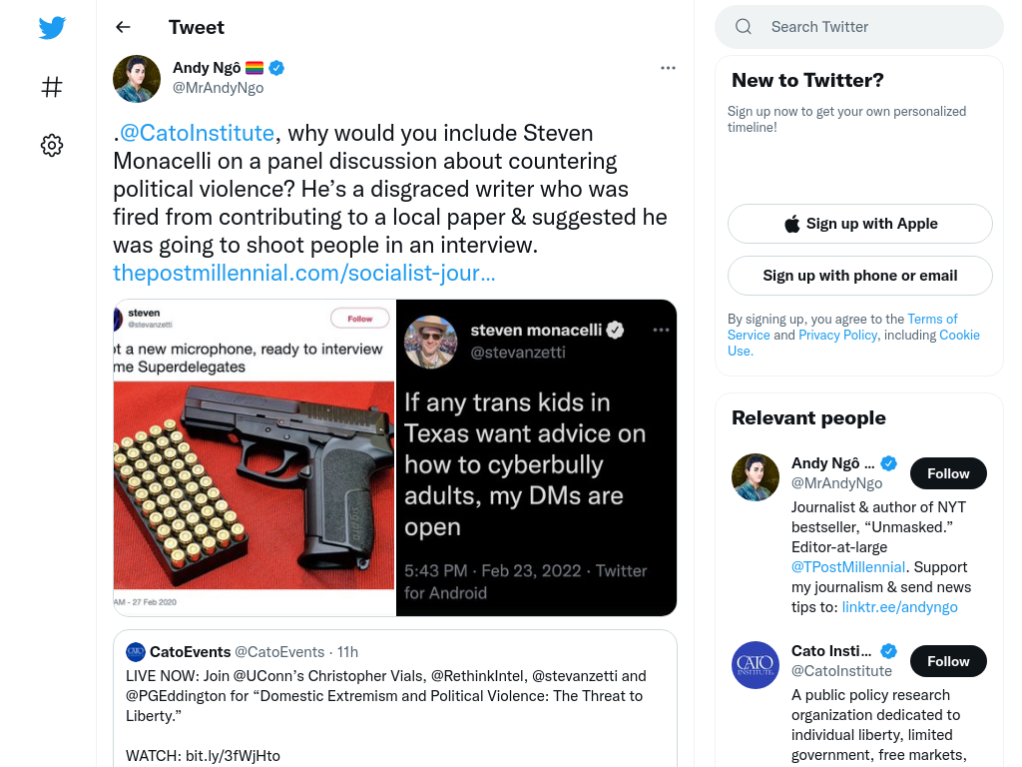Click Andy Ngô's profile avatar on tweet
The height and width of the screenshot is (767, 1022).
point(137,78)
